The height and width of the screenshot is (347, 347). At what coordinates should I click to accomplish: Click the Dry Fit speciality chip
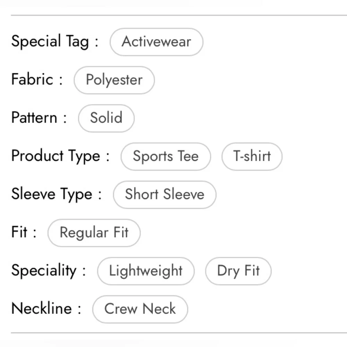coord(238,271)
